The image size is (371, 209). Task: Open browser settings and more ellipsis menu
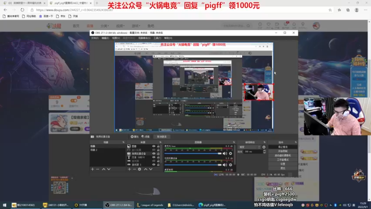[365, 10]
